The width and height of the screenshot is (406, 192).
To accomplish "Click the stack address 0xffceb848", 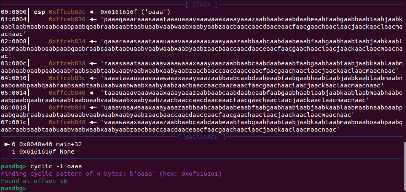I will (x=67, y=122).
